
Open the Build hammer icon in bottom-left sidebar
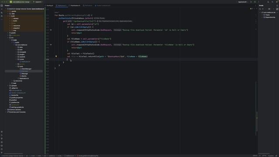click(x=2, y=139)
